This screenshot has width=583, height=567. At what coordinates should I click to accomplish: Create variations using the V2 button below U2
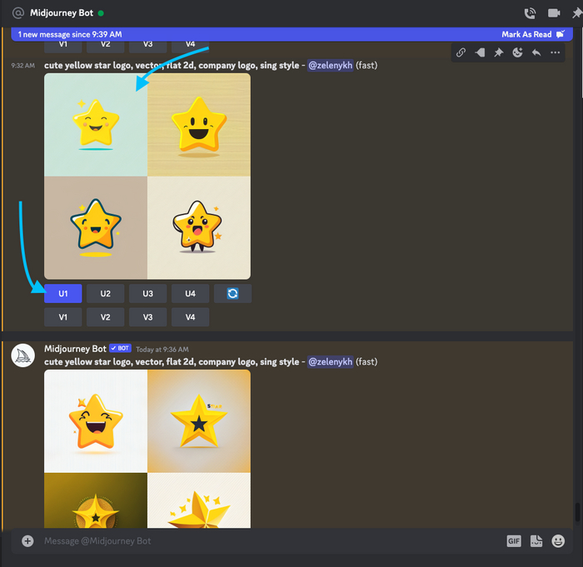coord(105,317)
